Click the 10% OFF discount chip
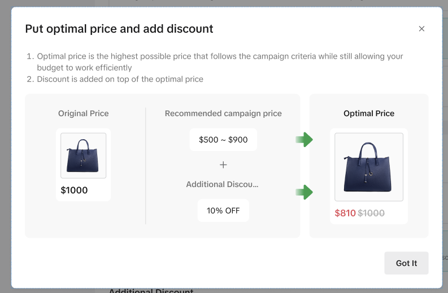448x293 pixels. 223,211
